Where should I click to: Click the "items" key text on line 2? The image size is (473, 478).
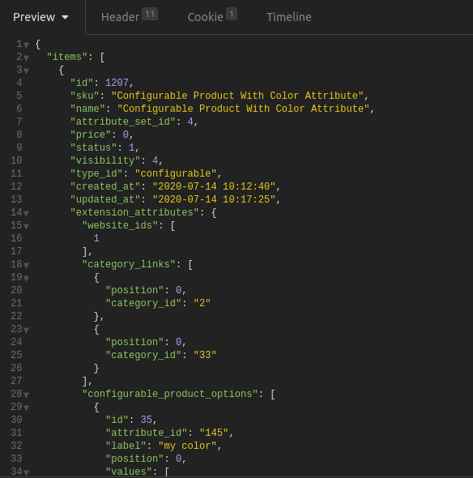click(67, 57)
